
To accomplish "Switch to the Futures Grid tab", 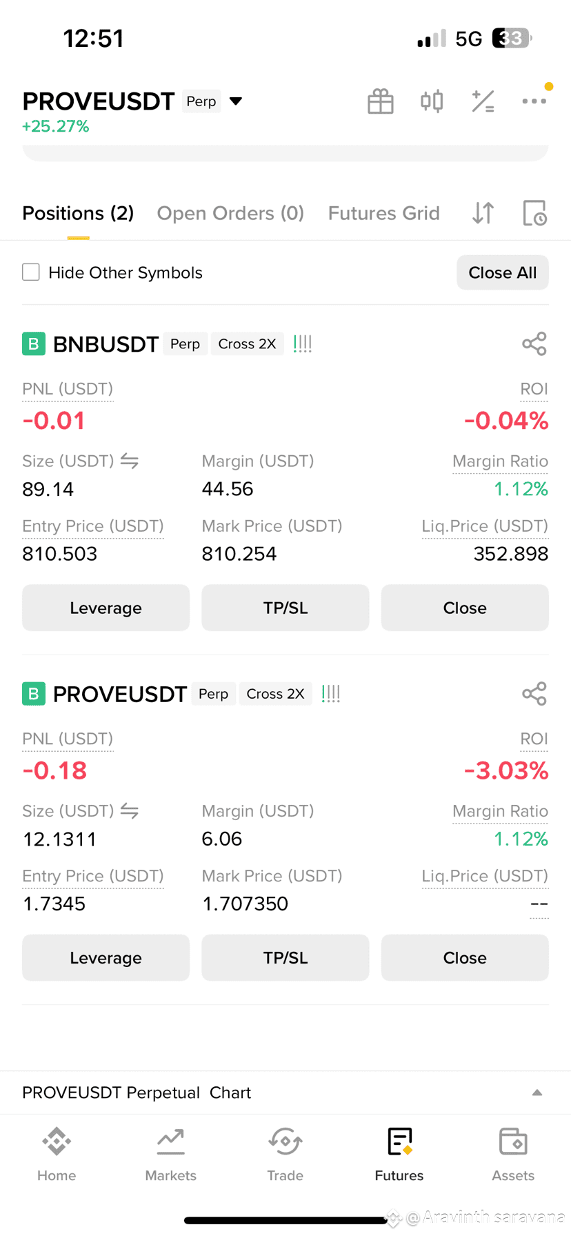I will (x=384, y=213).
